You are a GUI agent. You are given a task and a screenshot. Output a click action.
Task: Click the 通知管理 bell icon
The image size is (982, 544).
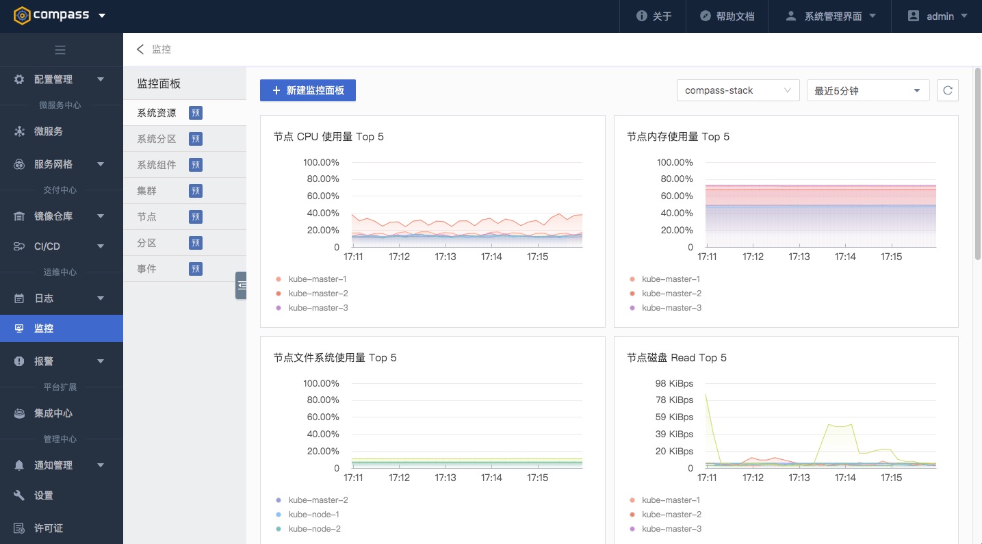pyautogui.click(x=19, y=465)
